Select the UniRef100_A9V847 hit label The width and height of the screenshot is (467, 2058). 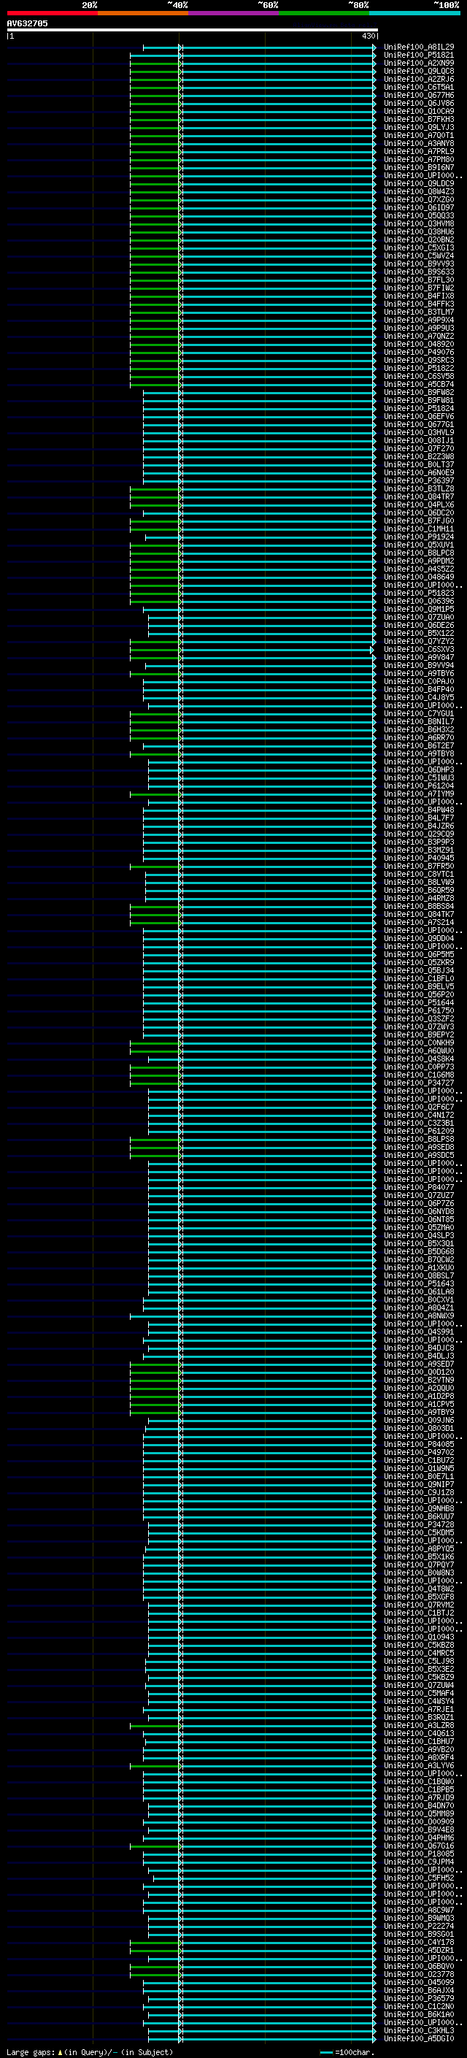[418, 658]
